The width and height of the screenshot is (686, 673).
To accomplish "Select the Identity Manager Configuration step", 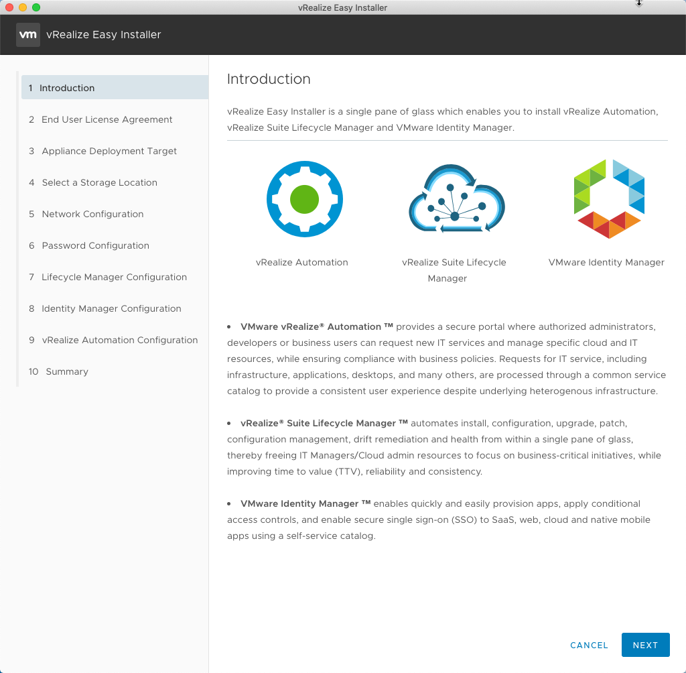I will pos(111,308).
